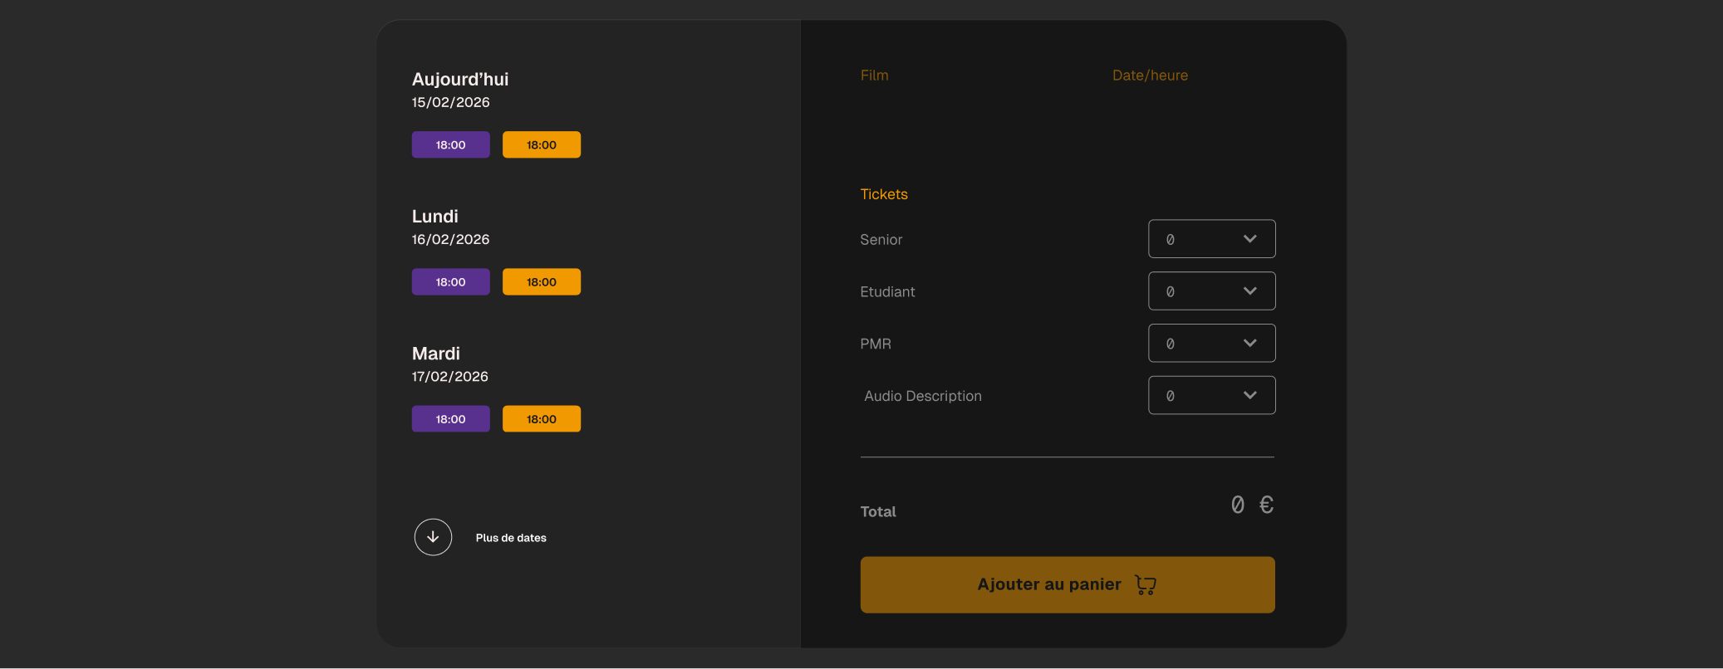Open the PMR ticket quantity dropdown
The width and height of the screenshot is (1723, 669).
point(1211,344)
